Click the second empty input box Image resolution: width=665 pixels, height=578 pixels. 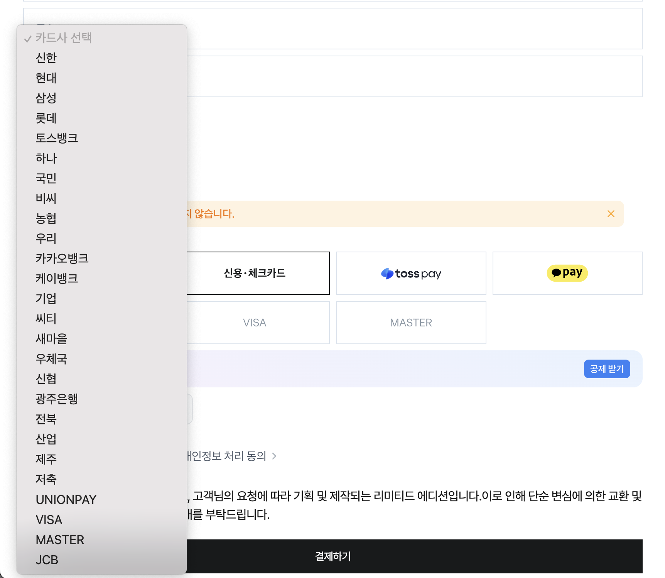(333, 76)
